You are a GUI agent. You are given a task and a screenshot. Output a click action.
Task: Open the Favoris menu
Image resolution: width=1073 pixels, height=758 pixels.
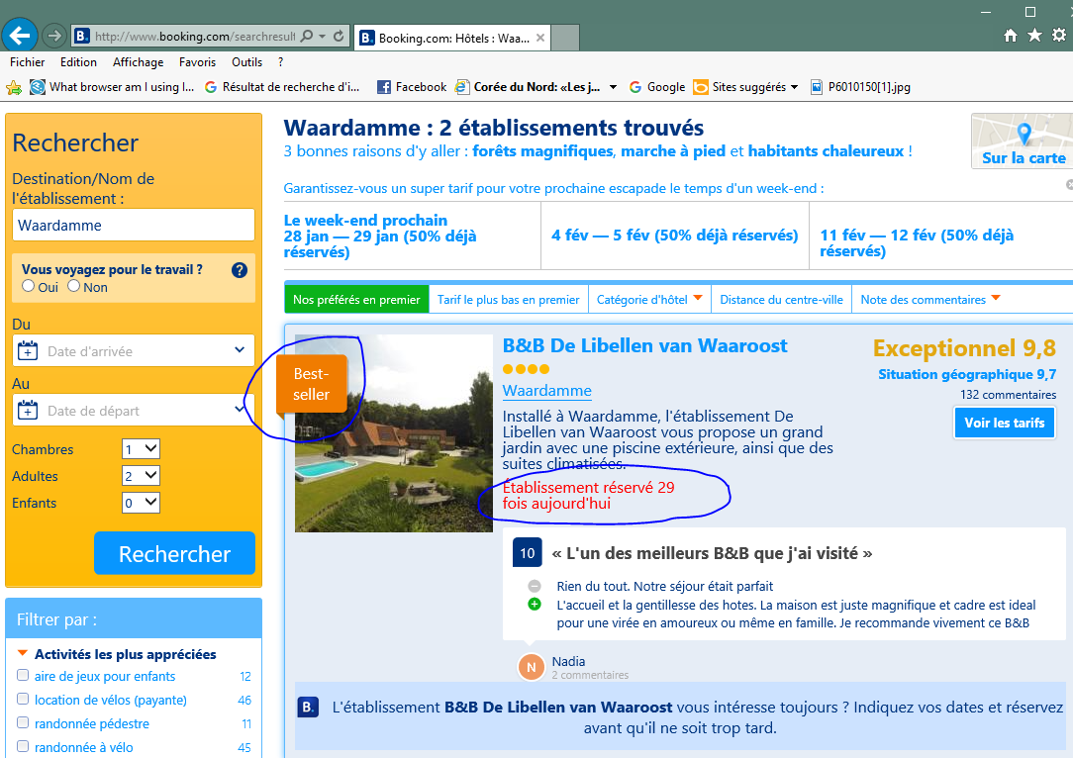[x=197, y=62]
